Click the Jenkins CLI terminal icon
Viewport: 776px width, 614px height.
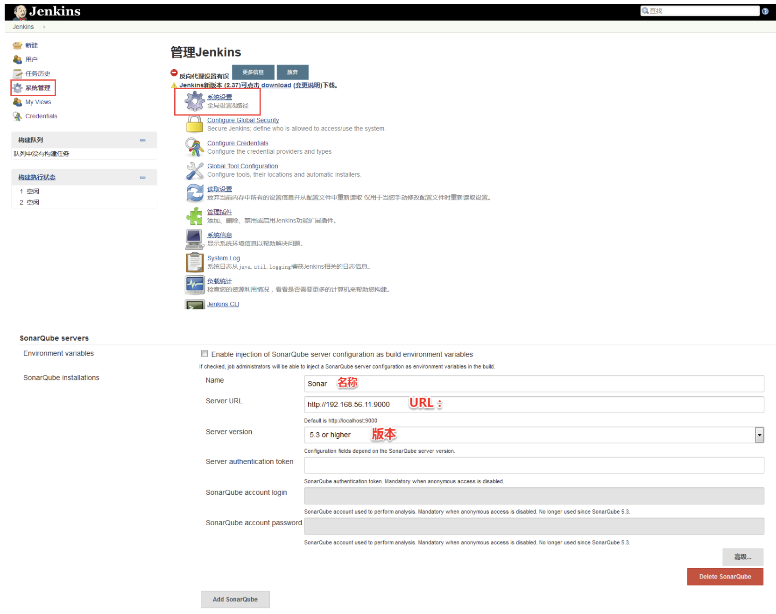(195, 305)
